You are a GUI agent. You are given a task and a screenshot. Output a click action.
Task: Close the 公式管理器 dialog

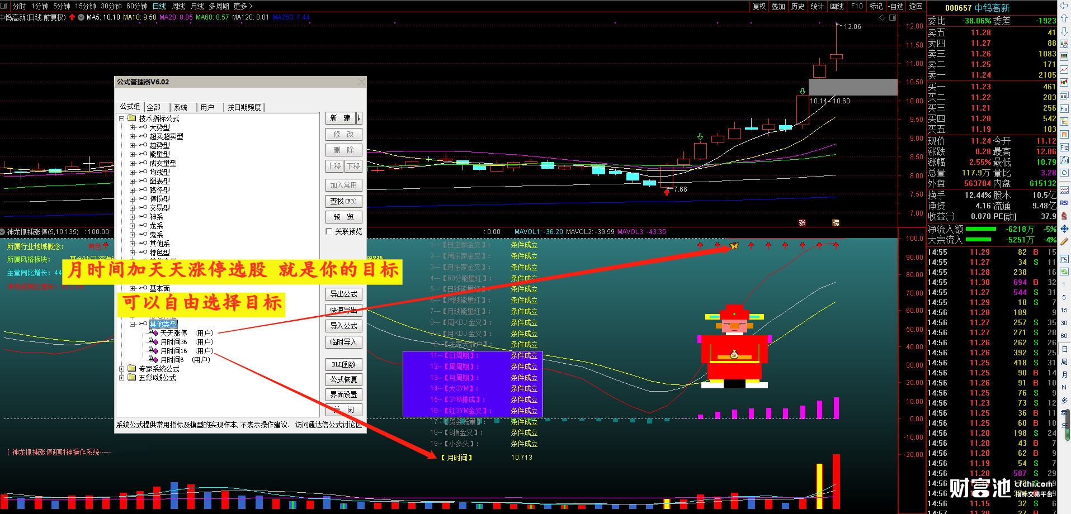[x=361, y=82]
